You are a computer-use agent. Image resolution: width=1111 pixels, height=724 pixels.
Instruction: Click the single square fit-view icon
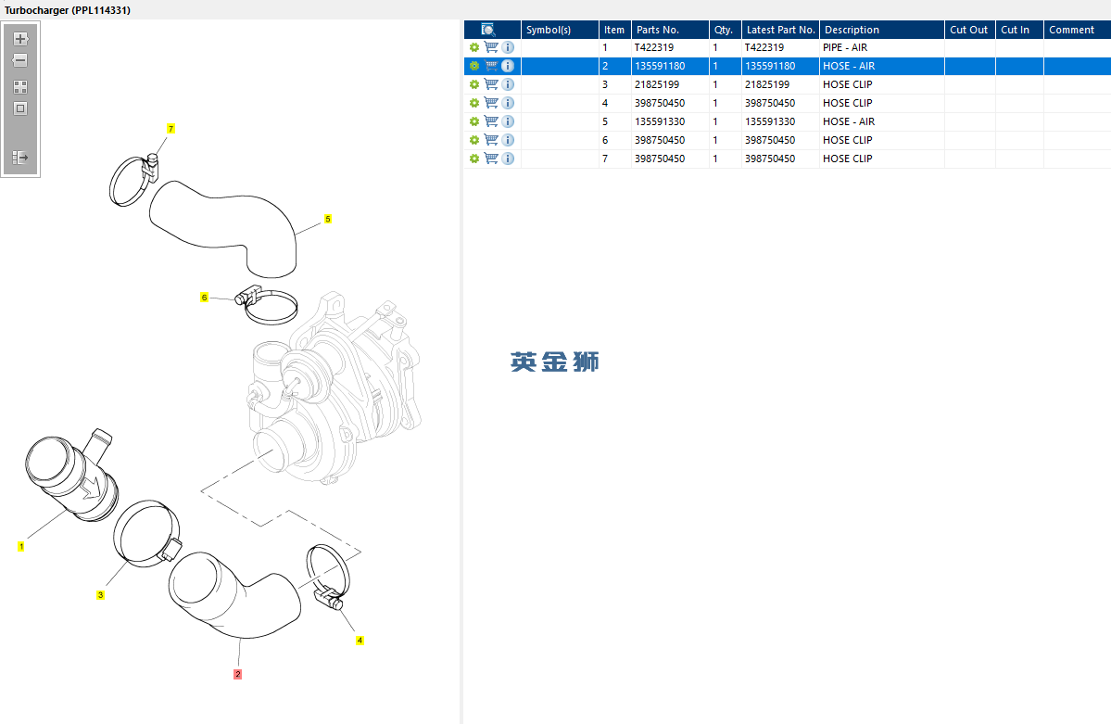click(20, 108)
